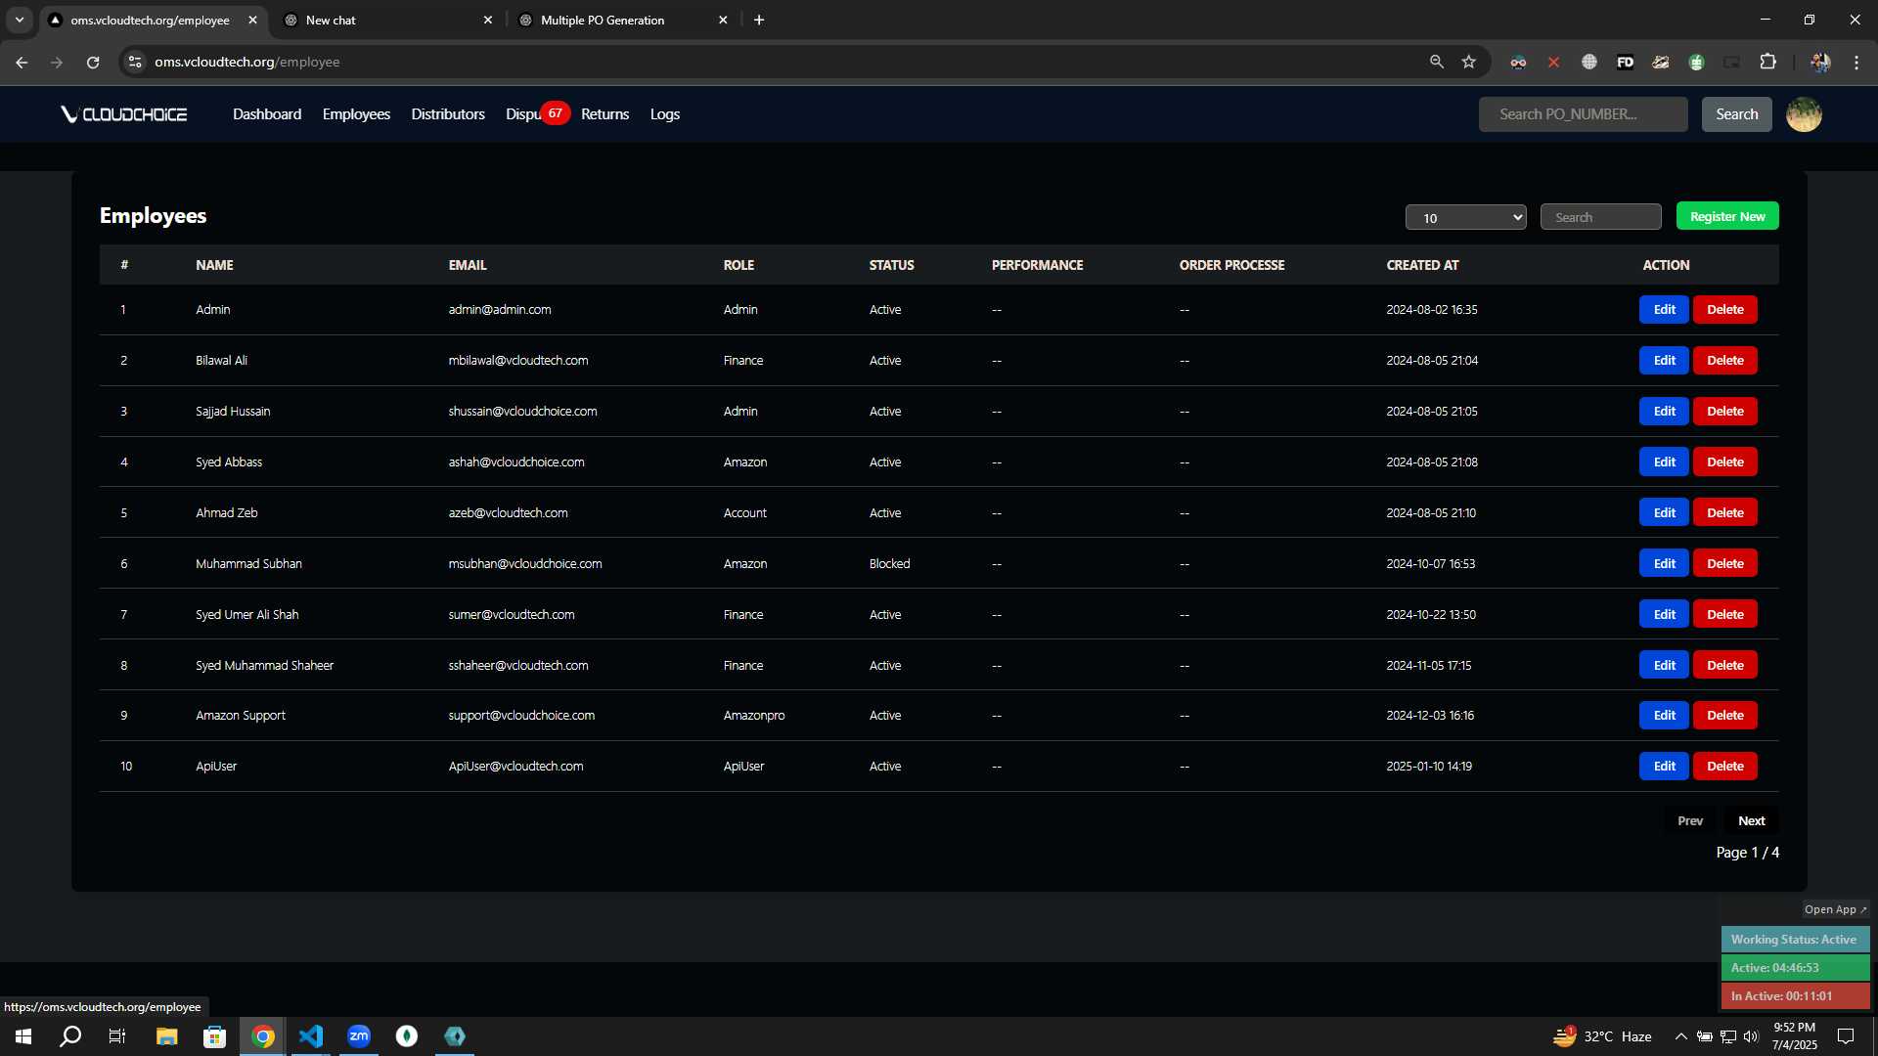Click the NAME column header
The image size is (1878, 1056).
click(214, 265)
